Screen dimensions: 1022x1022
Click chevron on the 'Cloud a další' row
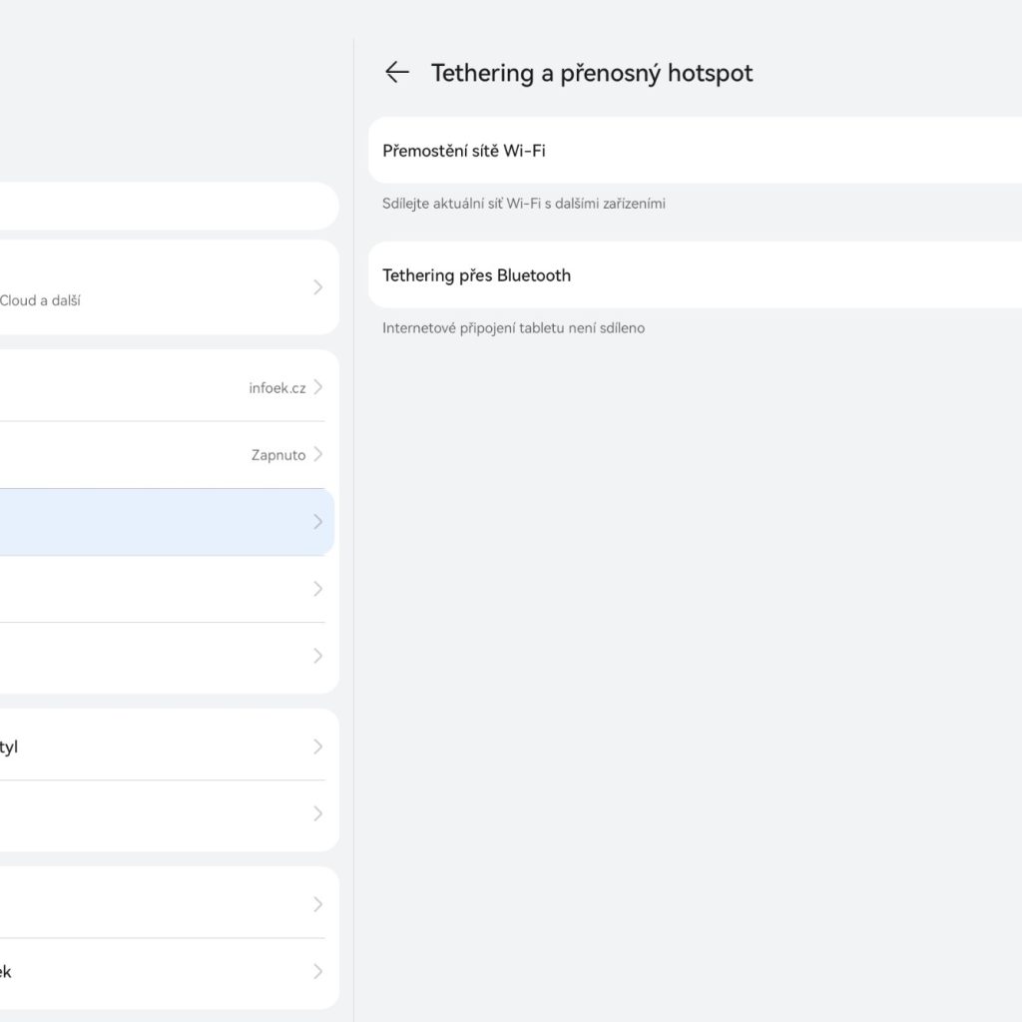pos(317,287)
